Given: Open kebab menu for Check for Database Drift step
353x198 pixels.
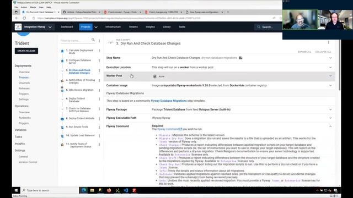Looking at the screenshot, I should [99, 109].
